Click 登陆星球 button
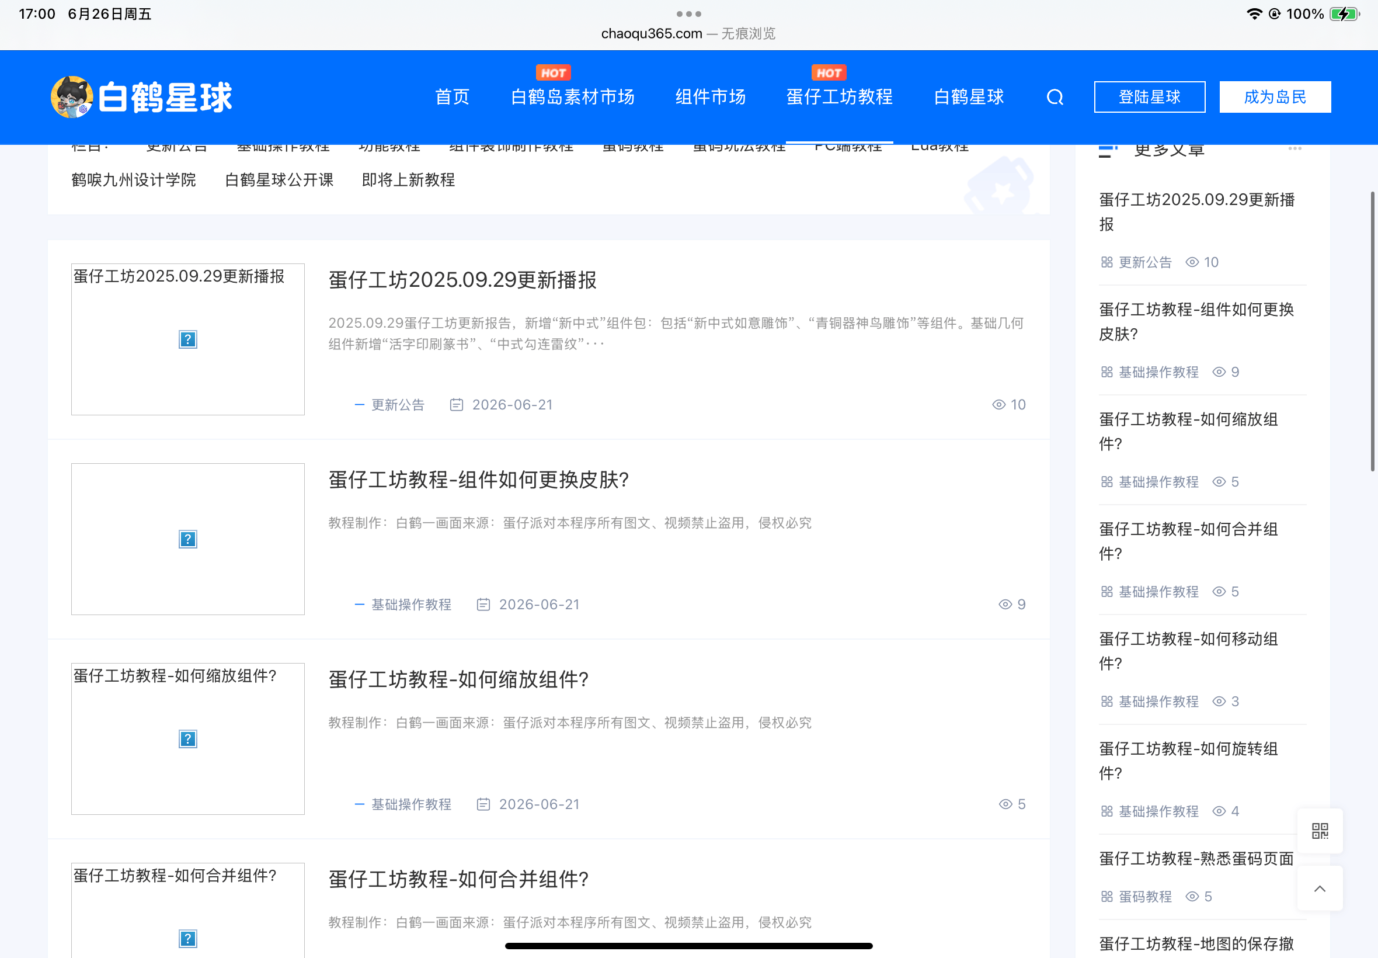 (1150, 96)
